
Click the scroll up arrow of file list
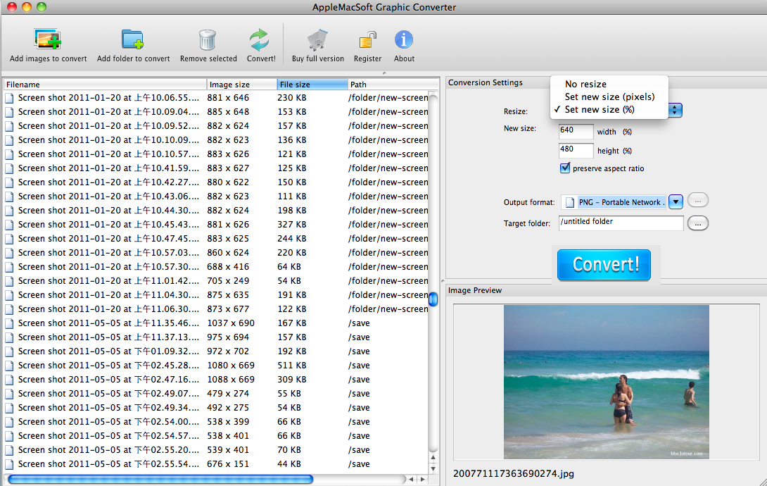click(433, 458)
